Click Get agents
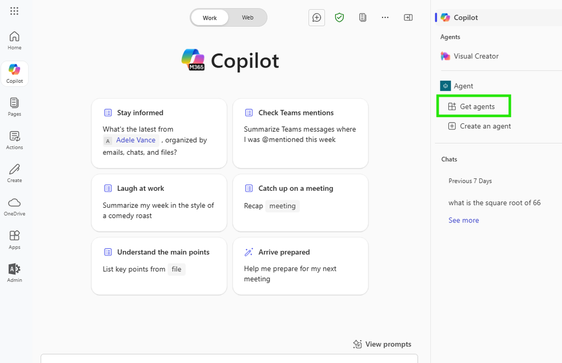562x363 pixels. (474, 106)
